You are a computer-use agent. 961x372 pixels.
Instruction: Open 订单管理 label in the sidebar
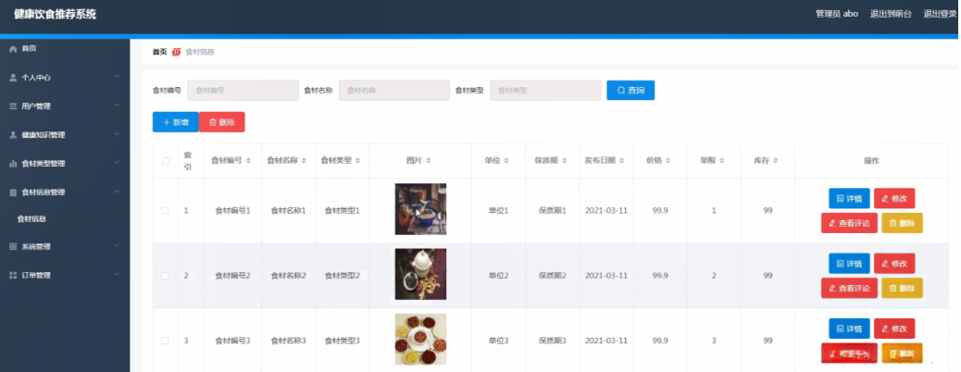click(x=36, y=276)
